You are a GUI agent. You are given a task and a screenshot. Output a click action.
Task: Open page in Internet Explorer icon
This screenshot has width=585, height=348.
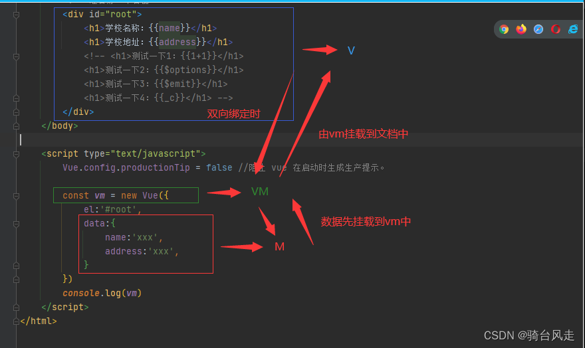[573, 29]
